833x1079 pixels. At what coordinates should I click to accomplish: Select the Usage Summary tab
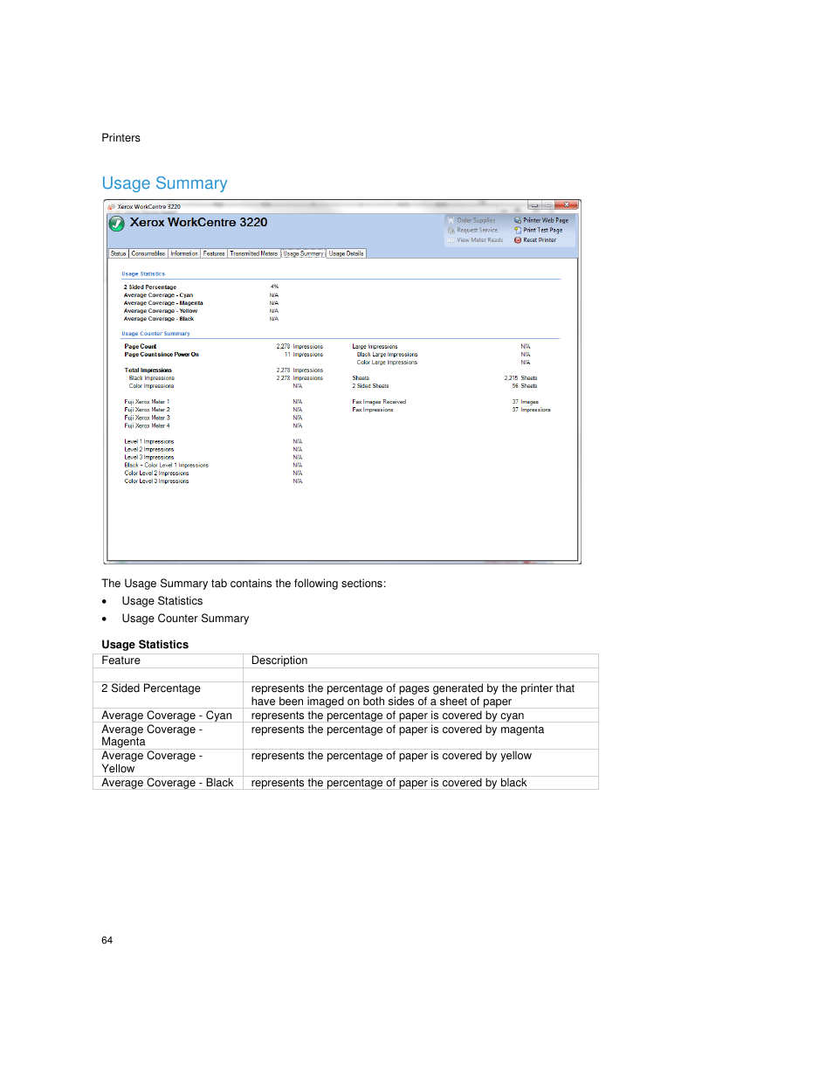pyautogui.click(x=303, y=253)
